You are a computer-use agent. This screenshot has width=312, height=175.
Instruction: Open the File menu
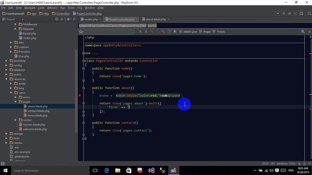(x=3, y=8)
